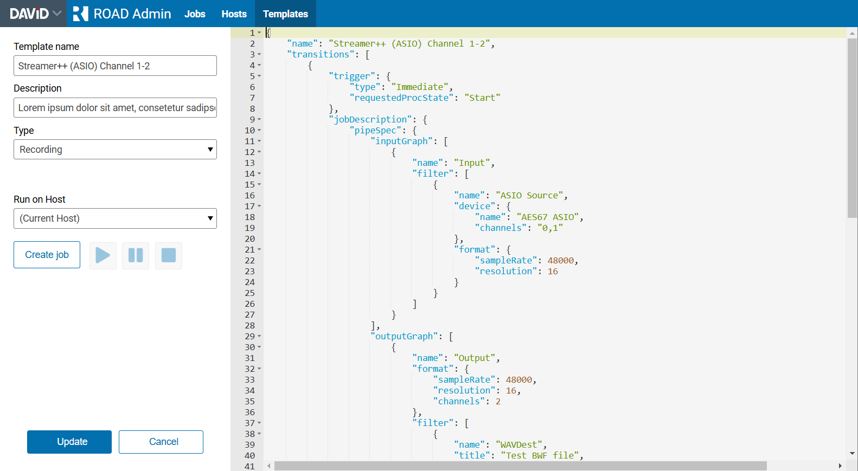Click the Create job button
Screen dimensions: 858x471
47,255
